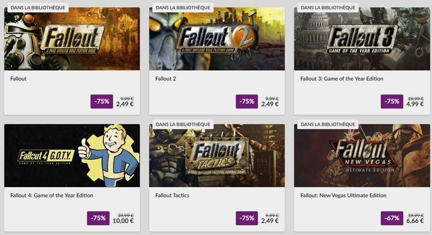Click the -75% badge on Fallout 2
Image resolution: width=432 pixels, height=235 pixels.
coord(247,101)
